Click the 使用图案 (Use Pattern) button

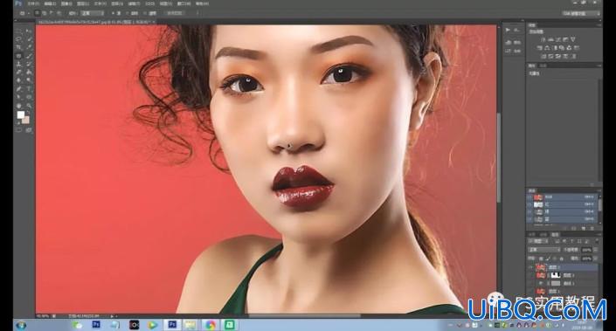pyautogui.click(x=174, y=13)
